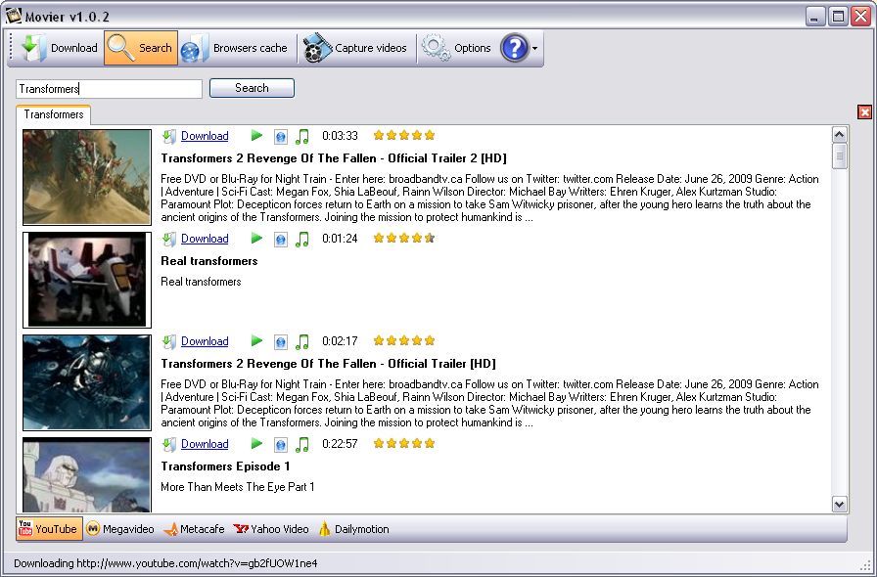Play the Official Trailer 2 [HD] video
This screenshot has width=877, height=577.
[256, 135]
